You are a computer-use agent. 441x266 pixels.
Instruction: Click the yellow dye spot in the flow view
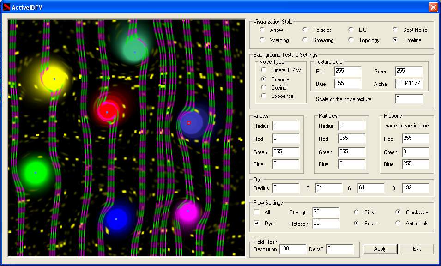(x=54, y=79)
